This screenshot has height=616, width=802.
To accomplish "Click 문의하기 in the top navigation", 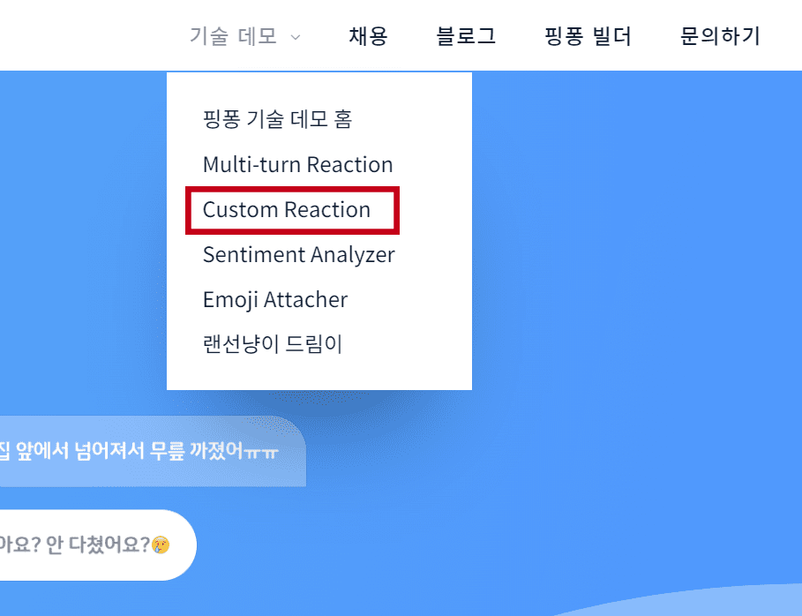I will (720, 36).
